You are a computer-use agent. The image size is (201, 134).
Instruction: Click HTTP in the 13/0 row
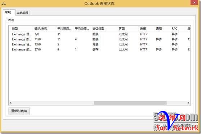(144, 44)
